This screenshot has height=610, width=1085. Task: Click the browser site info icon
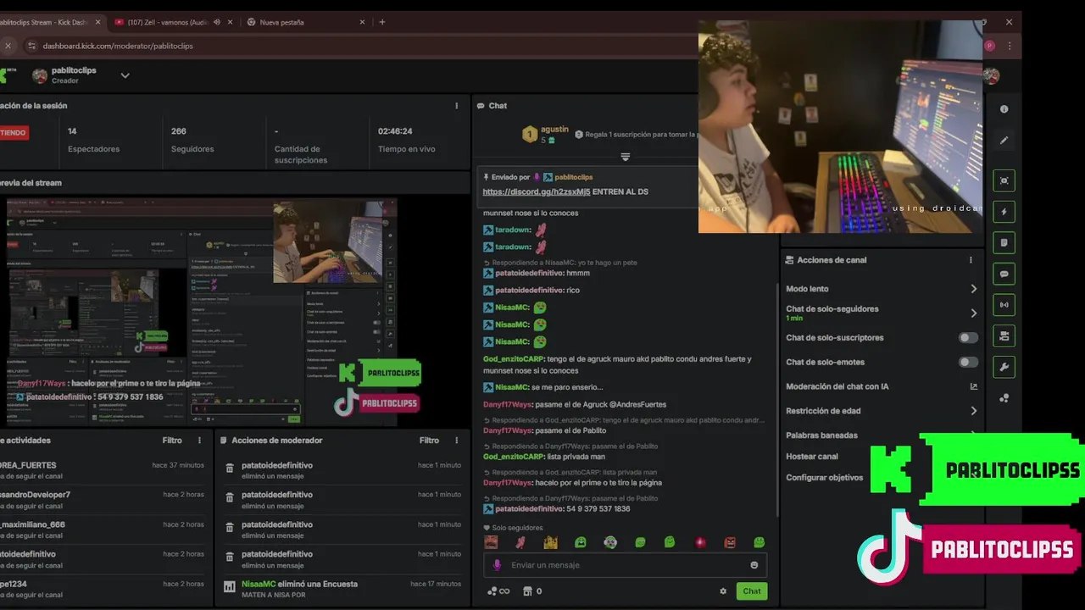(x=31, y=46)
